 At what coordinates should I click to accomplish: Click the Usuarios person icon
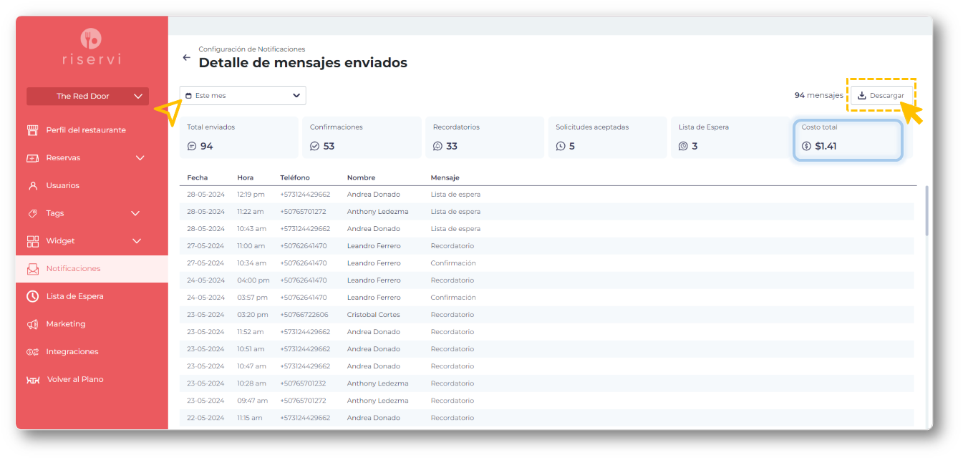click(32, 185)
